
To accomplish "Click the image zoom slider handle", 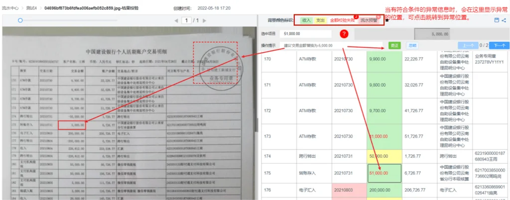I will (x=20, y=20).
